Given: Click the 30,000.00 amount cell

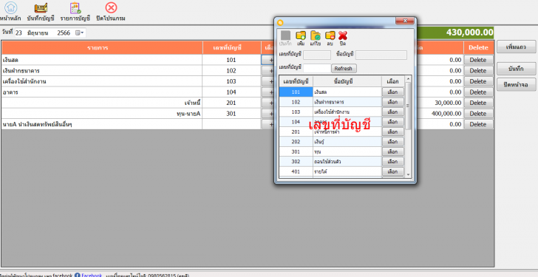Looking at the screenshot, I should pos(440,103).
